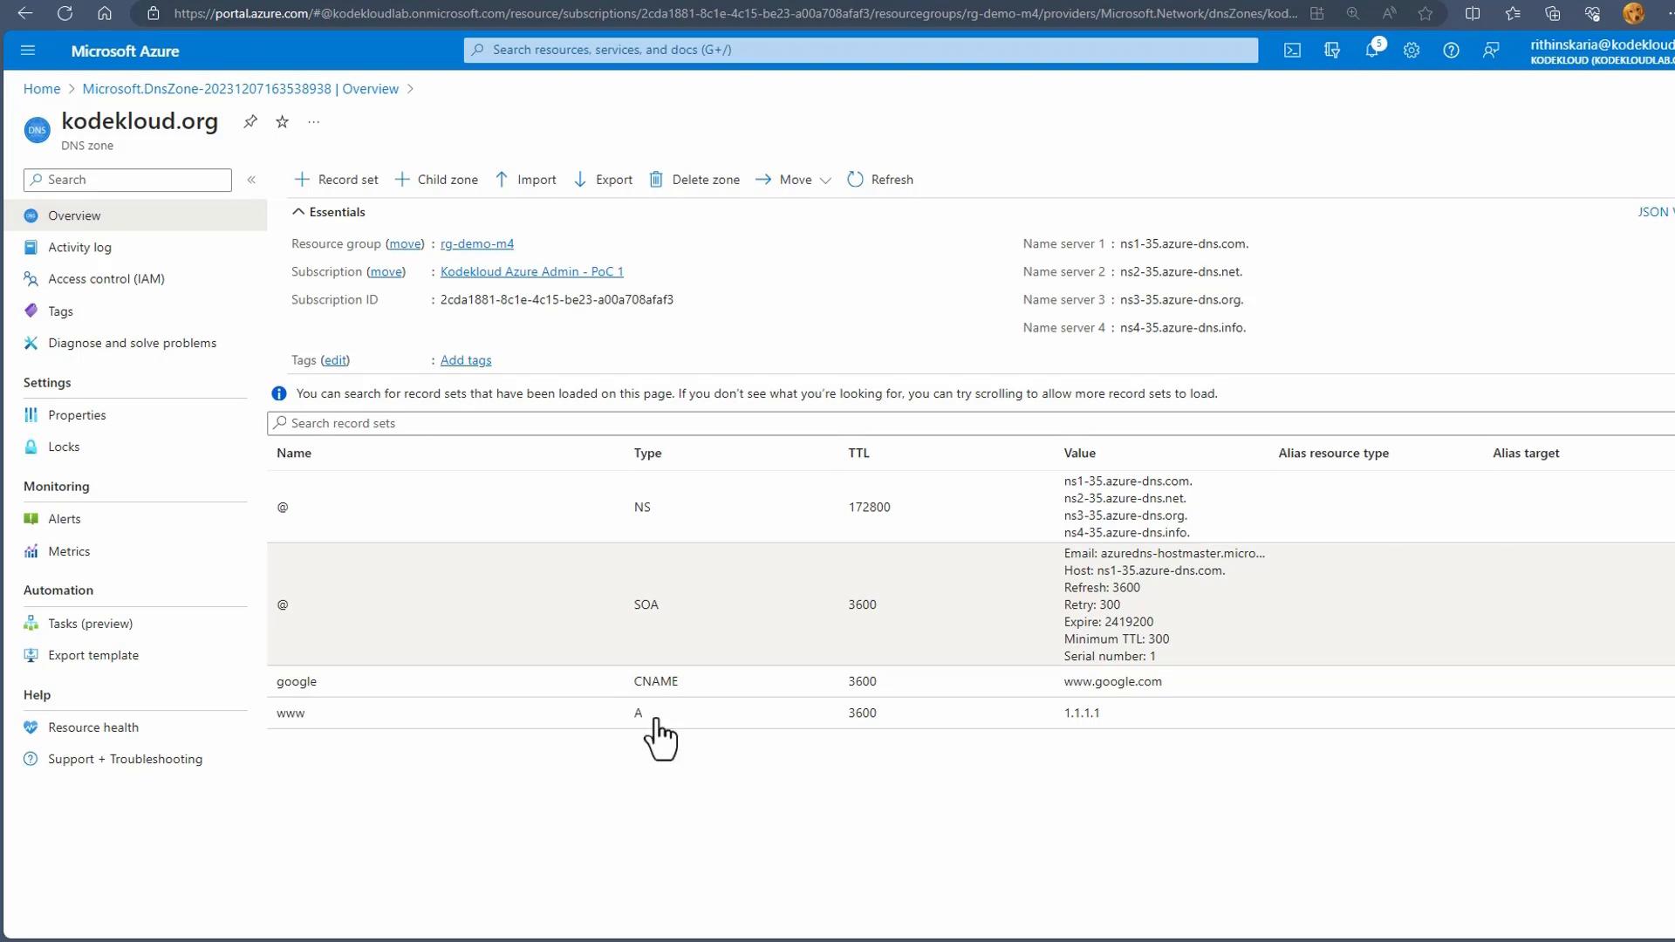Select the SOA record type cell

click(x=646, y=604)
